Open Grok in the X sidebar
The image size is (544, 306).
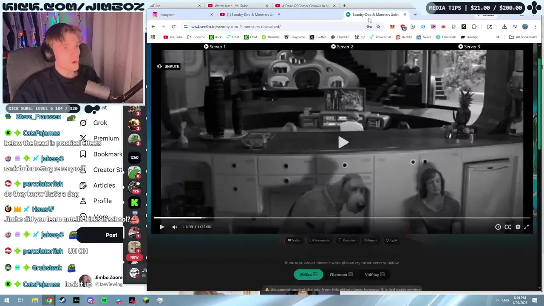point(93,123)
